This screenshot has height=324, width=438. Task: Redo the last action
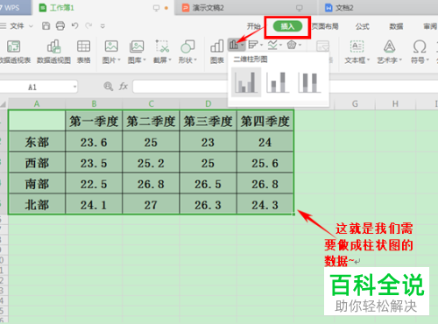(x=88, y=26)
